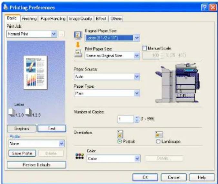This screenshot has width=218, height=184.
Task: Click the Delete profile button
Action: coord(51,153)
